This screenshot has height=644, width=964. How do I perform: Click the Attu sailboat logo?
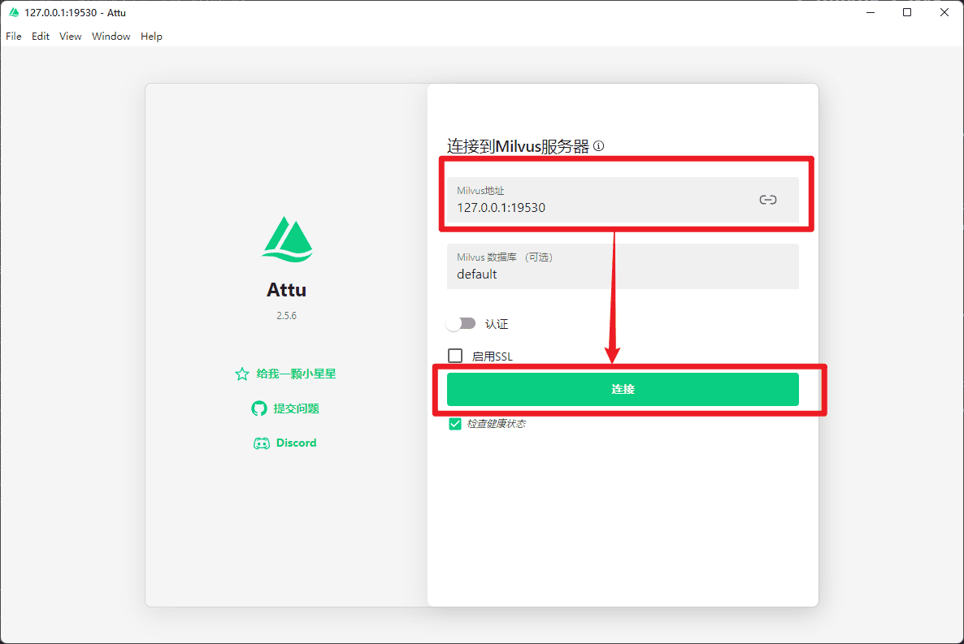click(287, 240)
